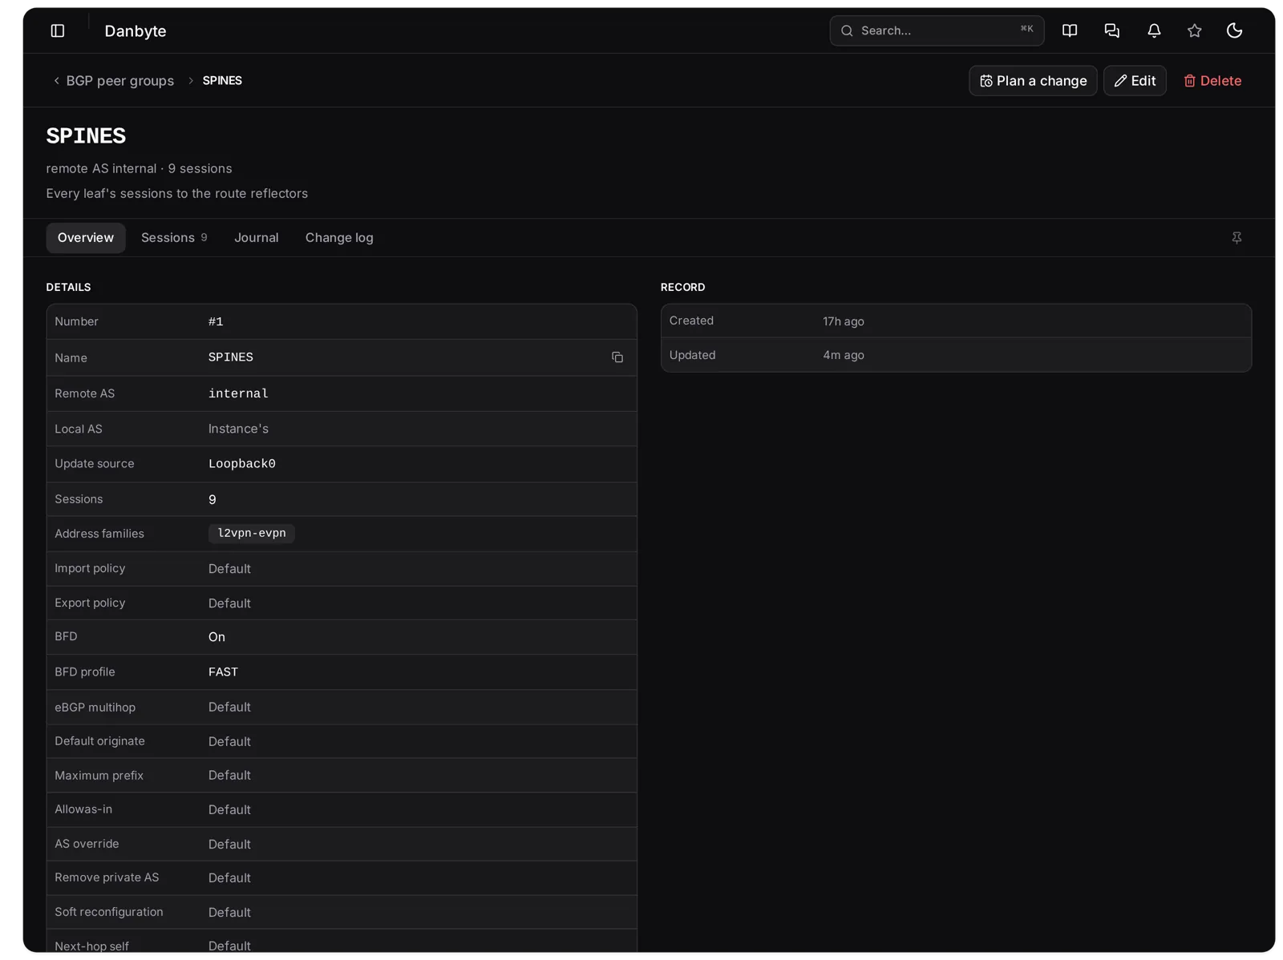Click the Remove private AS row label
The width and height of the screenshot is (1283, 960).
(x=107, y=877)
